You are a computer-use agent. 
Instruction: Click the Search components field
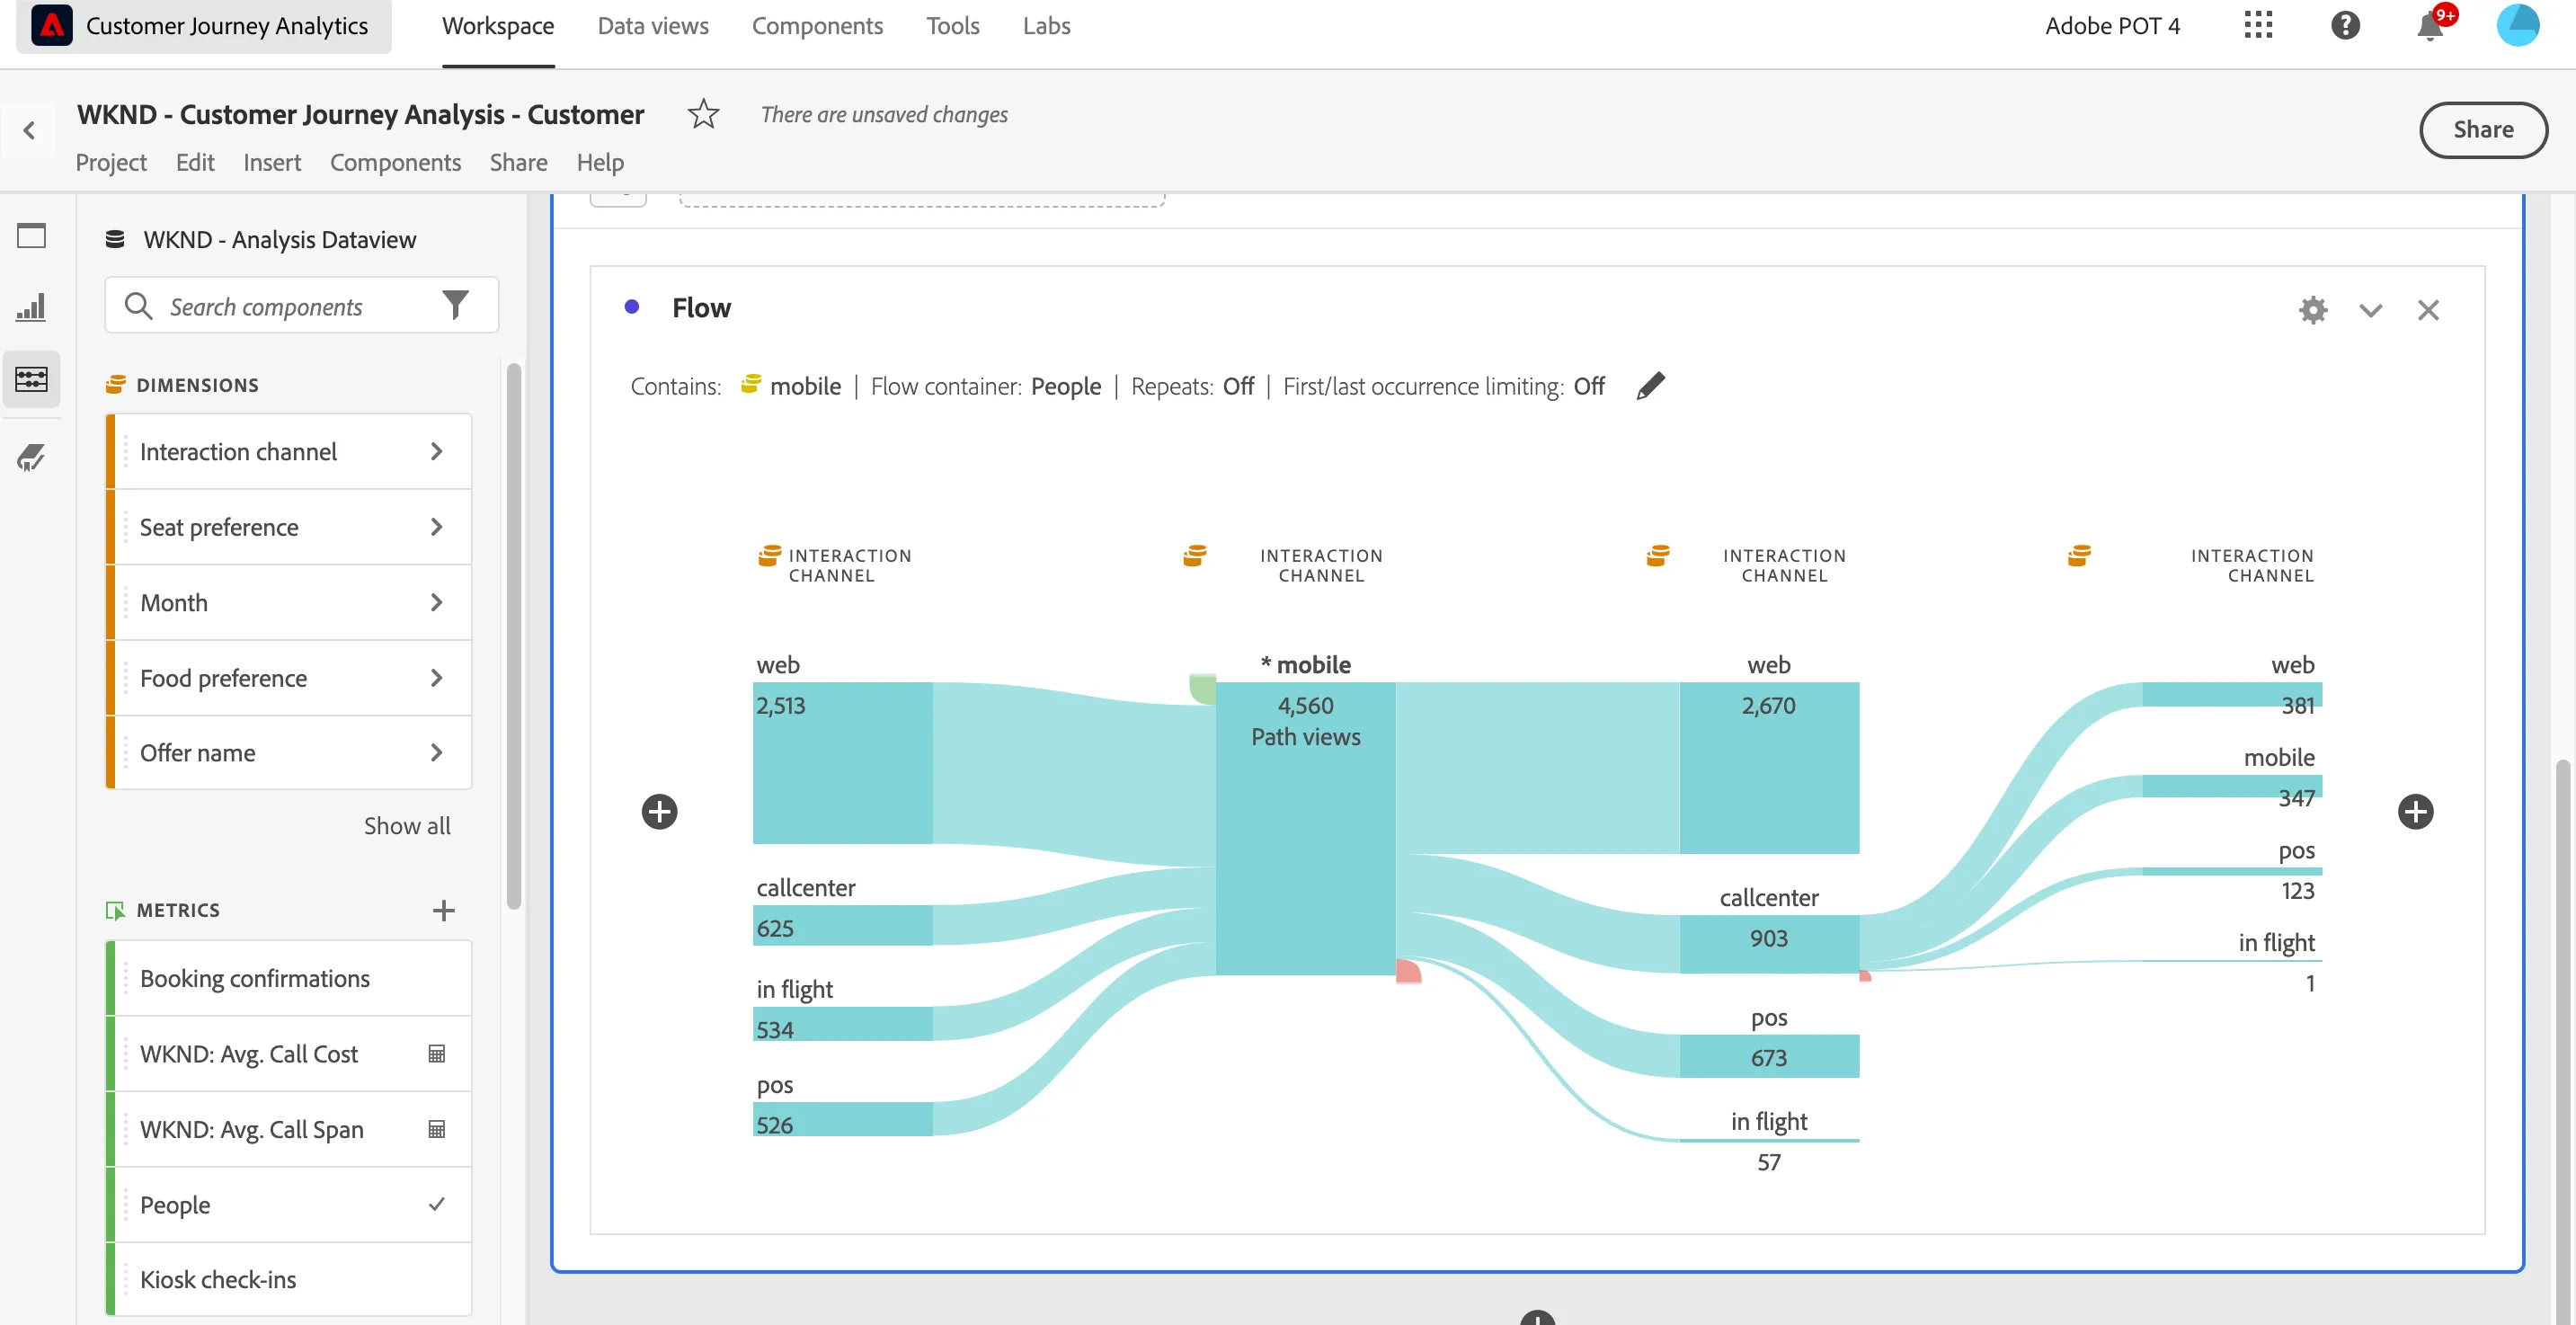tap(300, 306)
